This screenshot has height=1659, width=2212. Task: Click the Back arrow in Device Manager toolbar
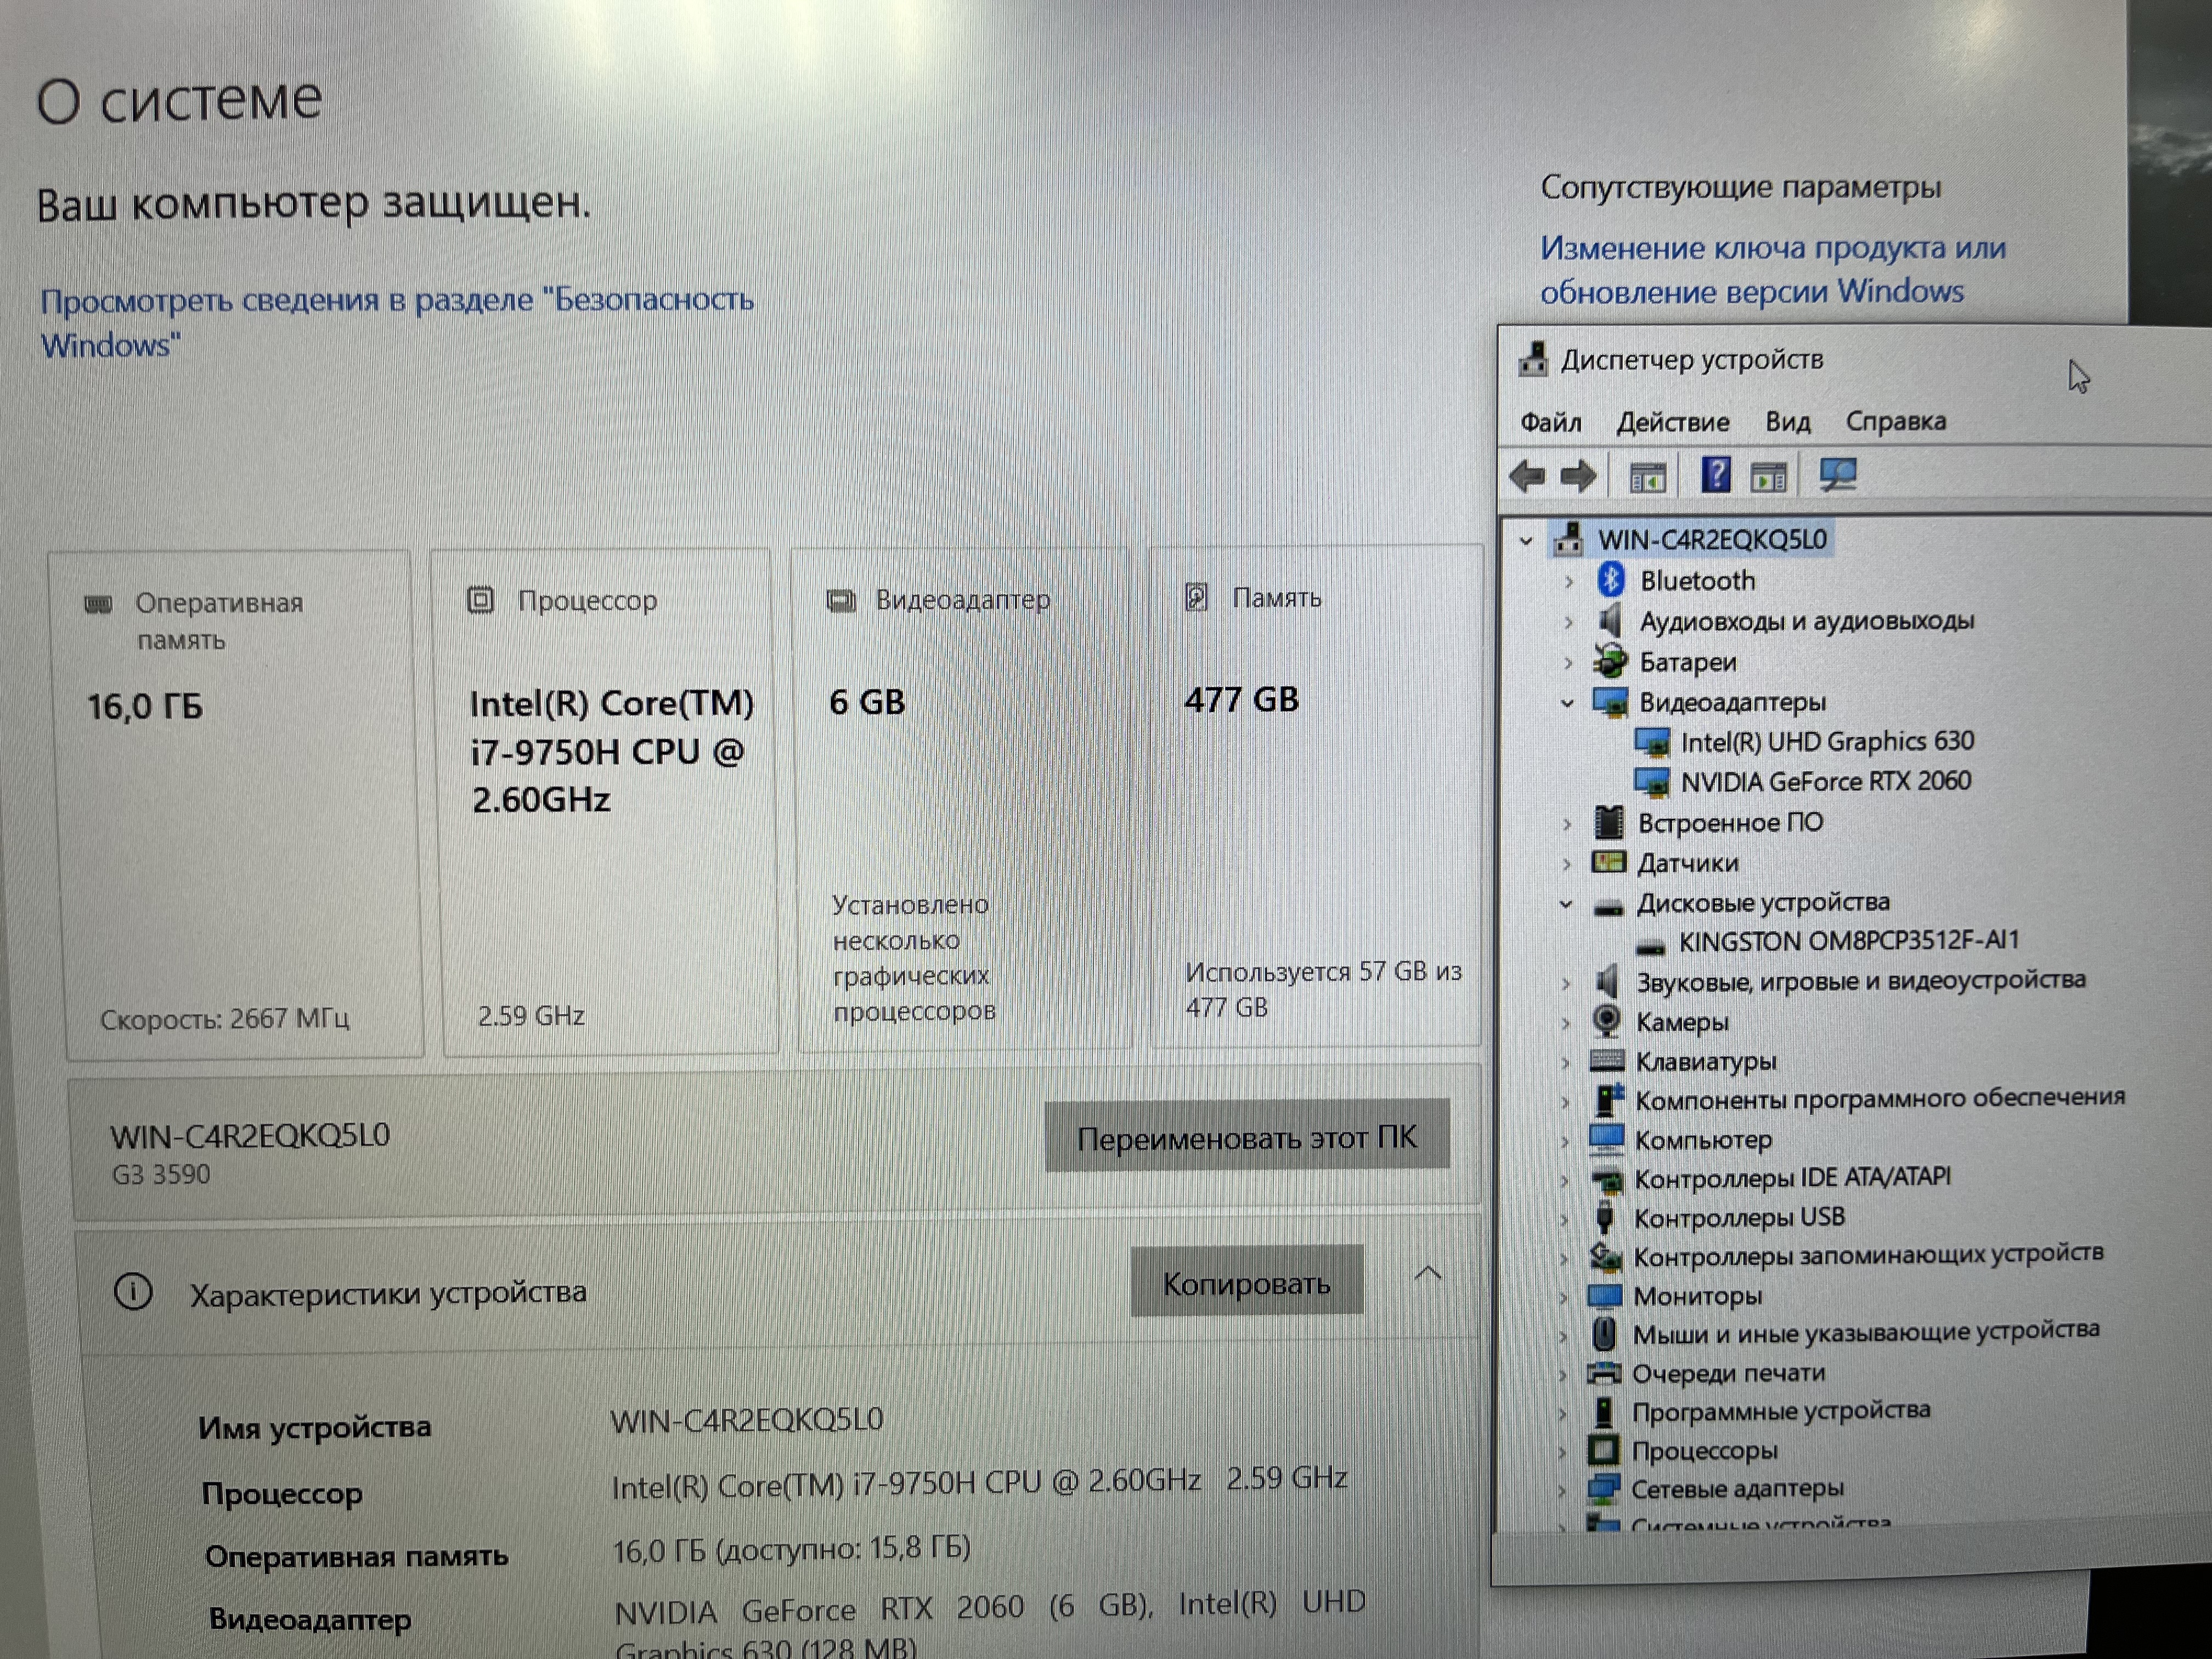1527,476
